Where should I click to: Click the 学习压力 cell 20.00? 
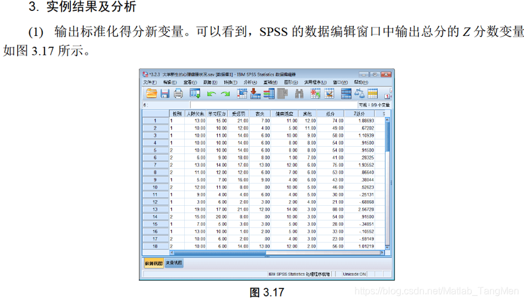click(x=217, y=217)
